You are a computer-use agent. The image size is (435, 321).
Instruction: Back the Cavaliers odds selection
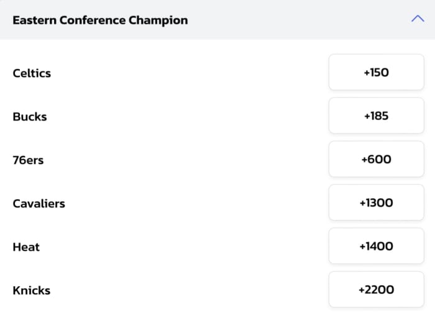coord(376,203)
